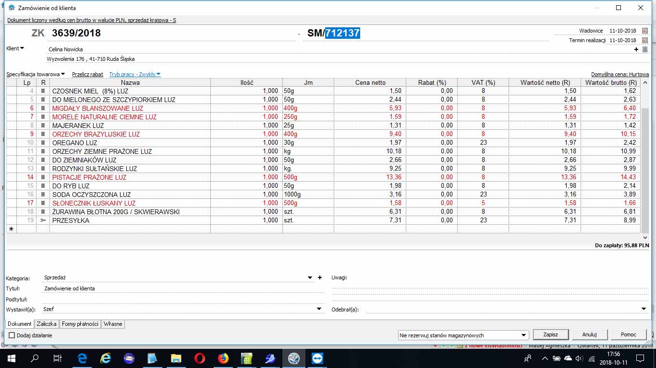The image size is (656, 368).
Task: Click plus icon to add new client
Action: (x=636, y=49)
